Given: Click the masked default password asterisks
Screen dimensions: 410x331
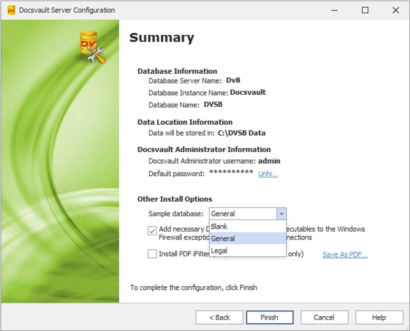Looking at the screenshot, I should click(x=231, y=172).
